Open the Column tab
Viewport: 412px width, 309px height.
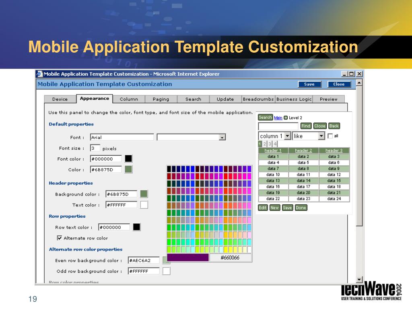(x=129, y=99)
